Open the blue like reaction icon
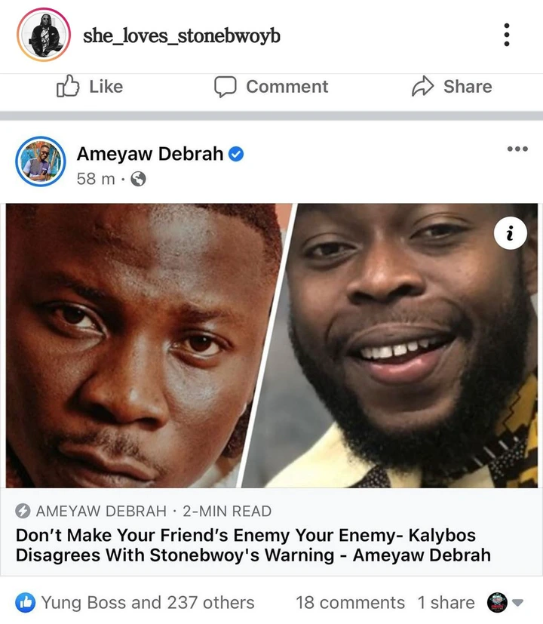This screenshot has width=543, height=624. pos(26,603)
